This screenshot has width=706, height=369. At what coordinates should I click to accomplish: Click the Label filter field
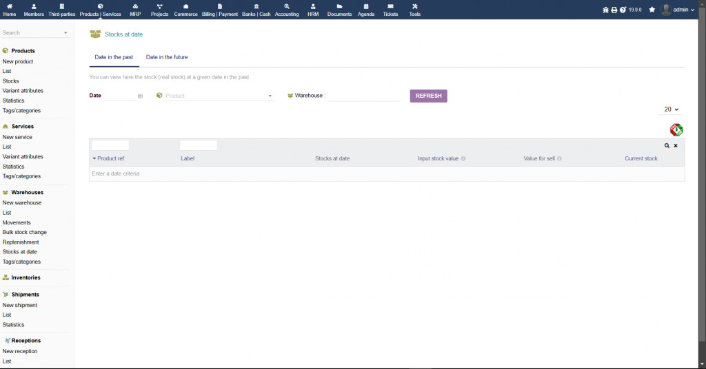pyautogui.click(x=199, y=145)
